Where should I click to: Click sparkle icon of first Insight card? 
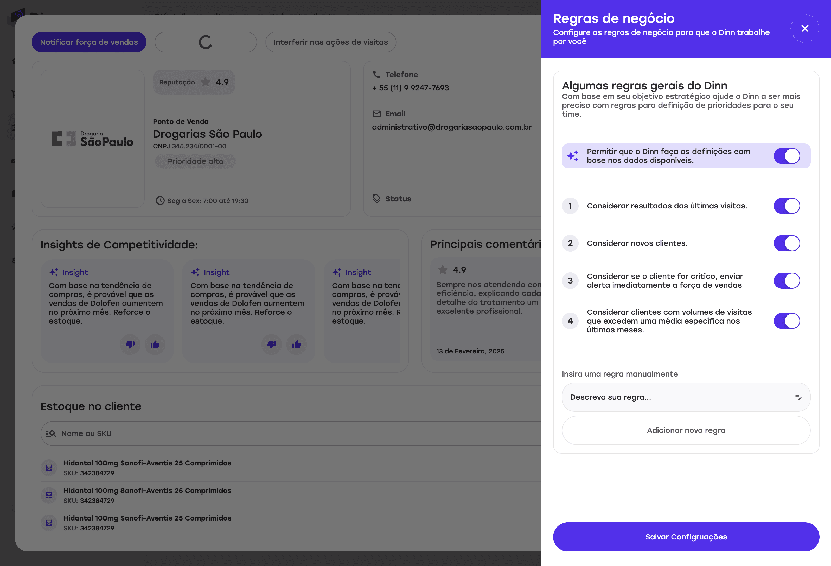[54, 272]
